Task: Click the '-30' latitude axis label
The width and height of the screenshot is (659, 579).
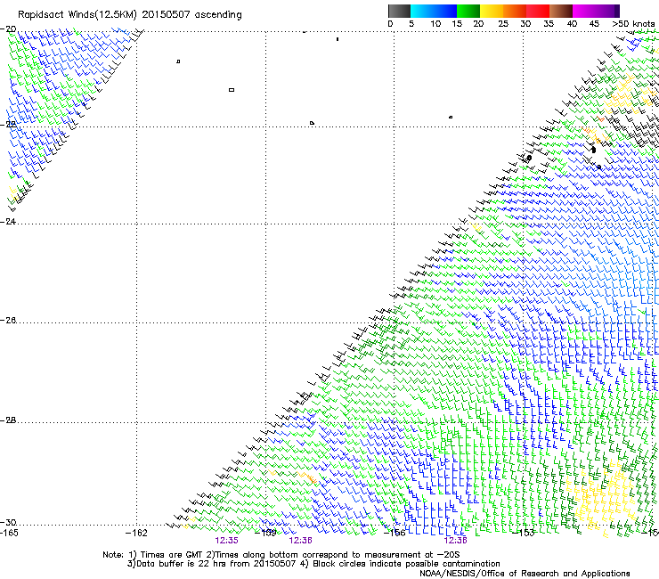Action: pyautogui.click(x=8, y=523)
